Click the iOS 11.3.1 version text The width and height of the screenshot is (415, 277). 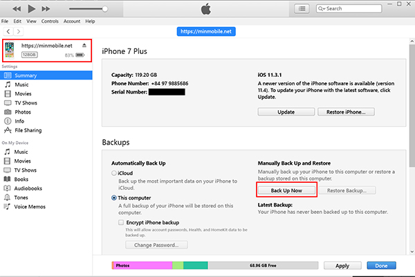point(270,75)
